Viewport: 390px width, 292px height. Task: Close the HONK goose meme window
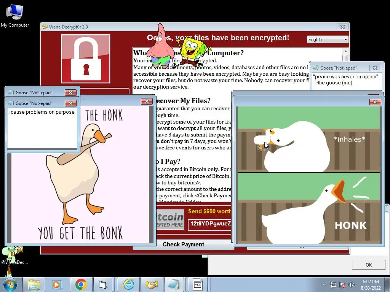(x=375, y=102)
